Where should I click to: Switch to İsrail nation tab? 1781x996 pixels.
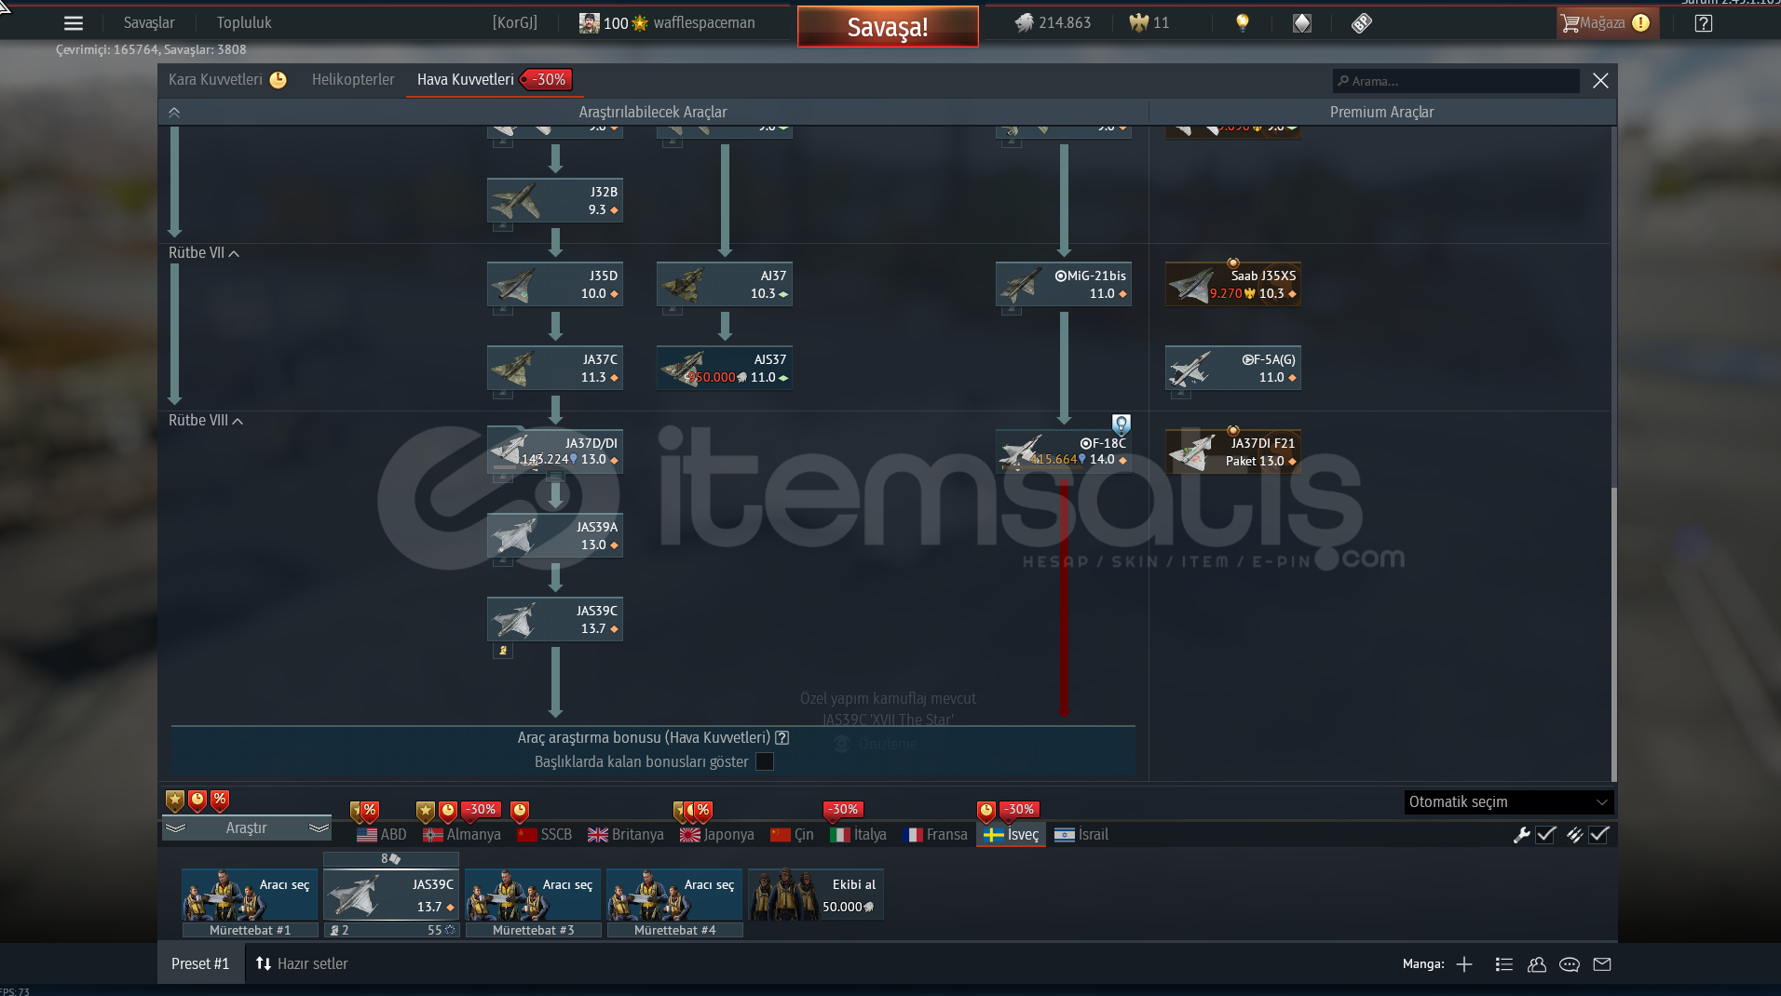tap(1081, 835)
